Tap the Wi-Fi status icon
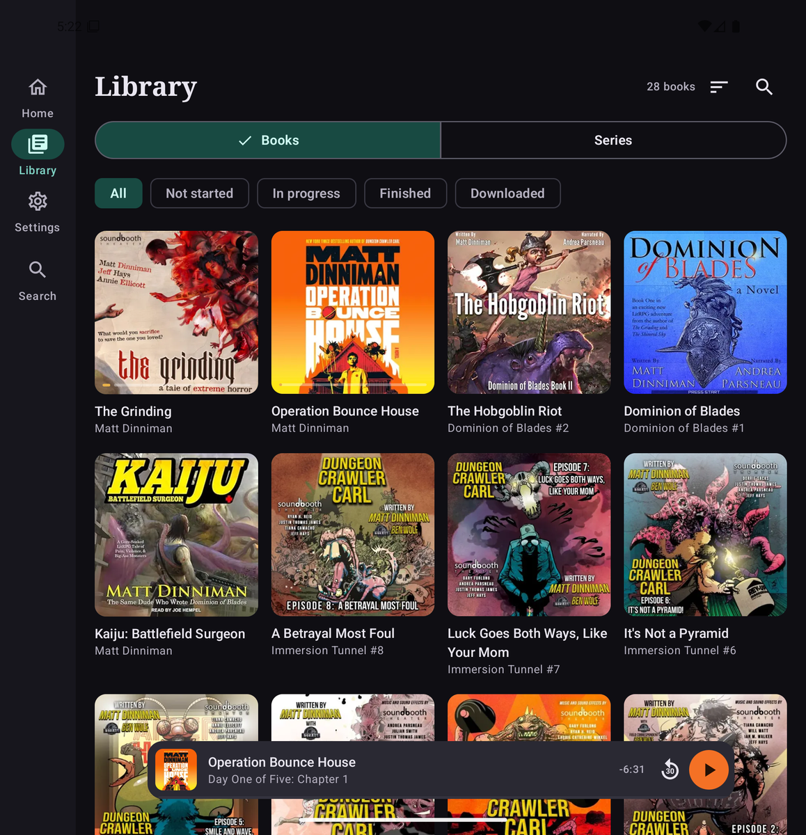The image size is (806, 835). [x=704, y=26]
